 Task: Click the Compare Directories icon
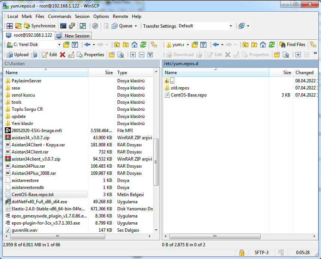pyautogui.click(x=10, y=26)
